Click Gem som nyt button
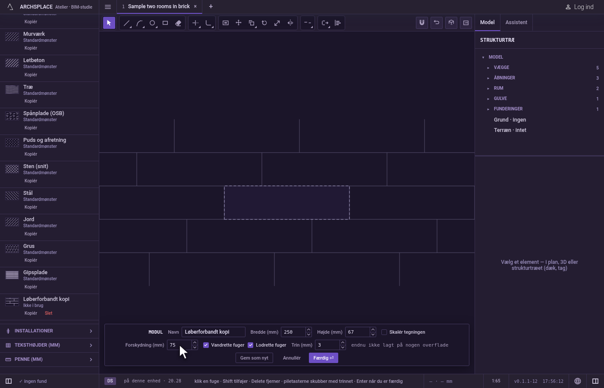 coord(254,358)
